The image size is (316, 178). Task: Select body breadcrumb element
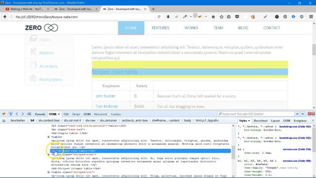pos(188,121)
